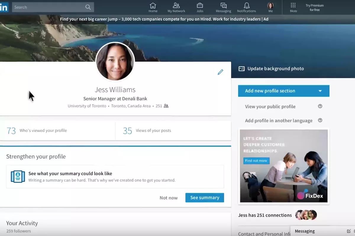Click the blue summary document icon
The height and width of the screenshot is (236, 355).
point(17,176)
